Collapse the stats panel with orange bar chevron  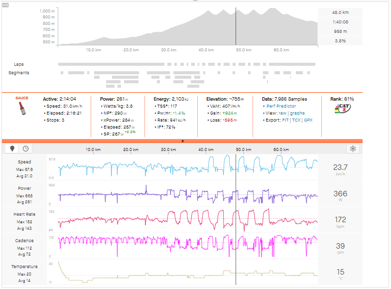pos(183,141)
